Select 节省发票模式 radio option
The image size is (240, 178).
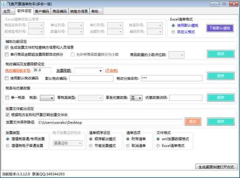[102, 146]
